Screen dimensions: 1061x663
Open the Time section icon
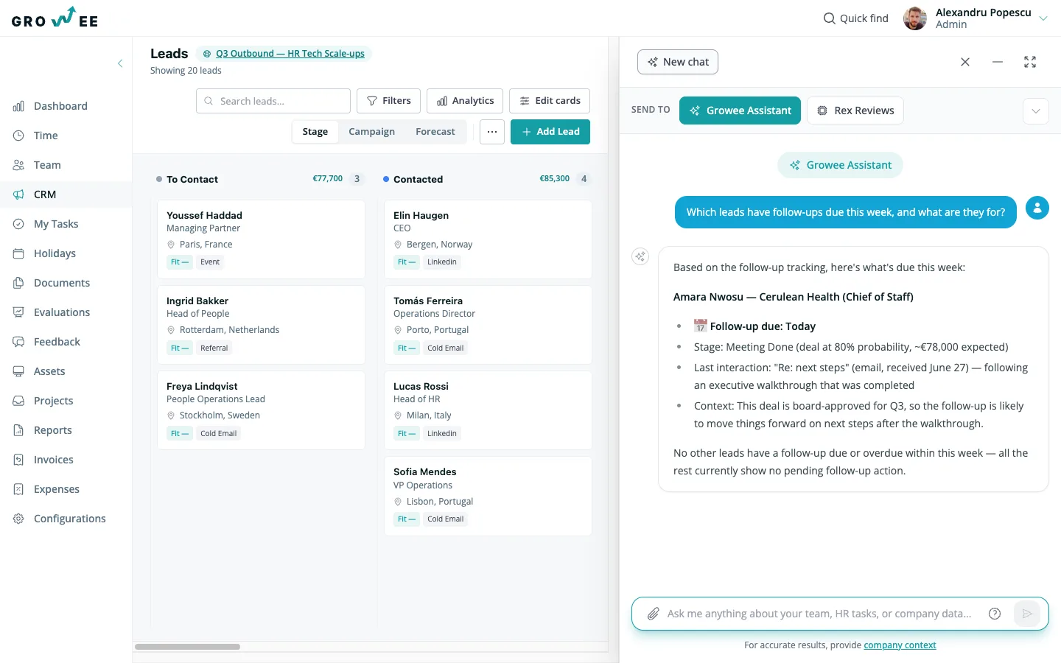[x=18, y=136]
